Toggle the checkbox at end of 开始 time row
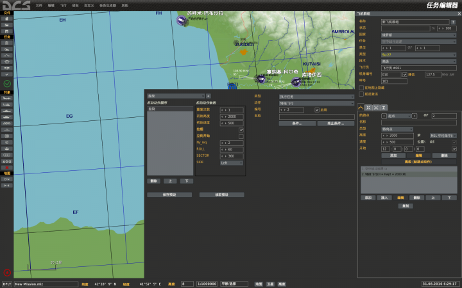 coord(454,149)
